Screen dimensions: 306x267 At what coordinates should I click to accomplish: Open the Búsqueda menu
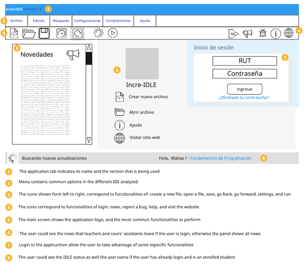(x=61, y=21)
